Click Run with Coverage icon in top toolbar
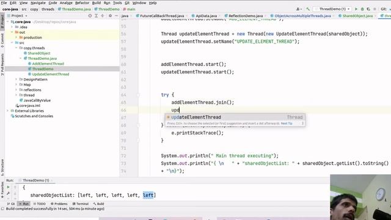 368,9
